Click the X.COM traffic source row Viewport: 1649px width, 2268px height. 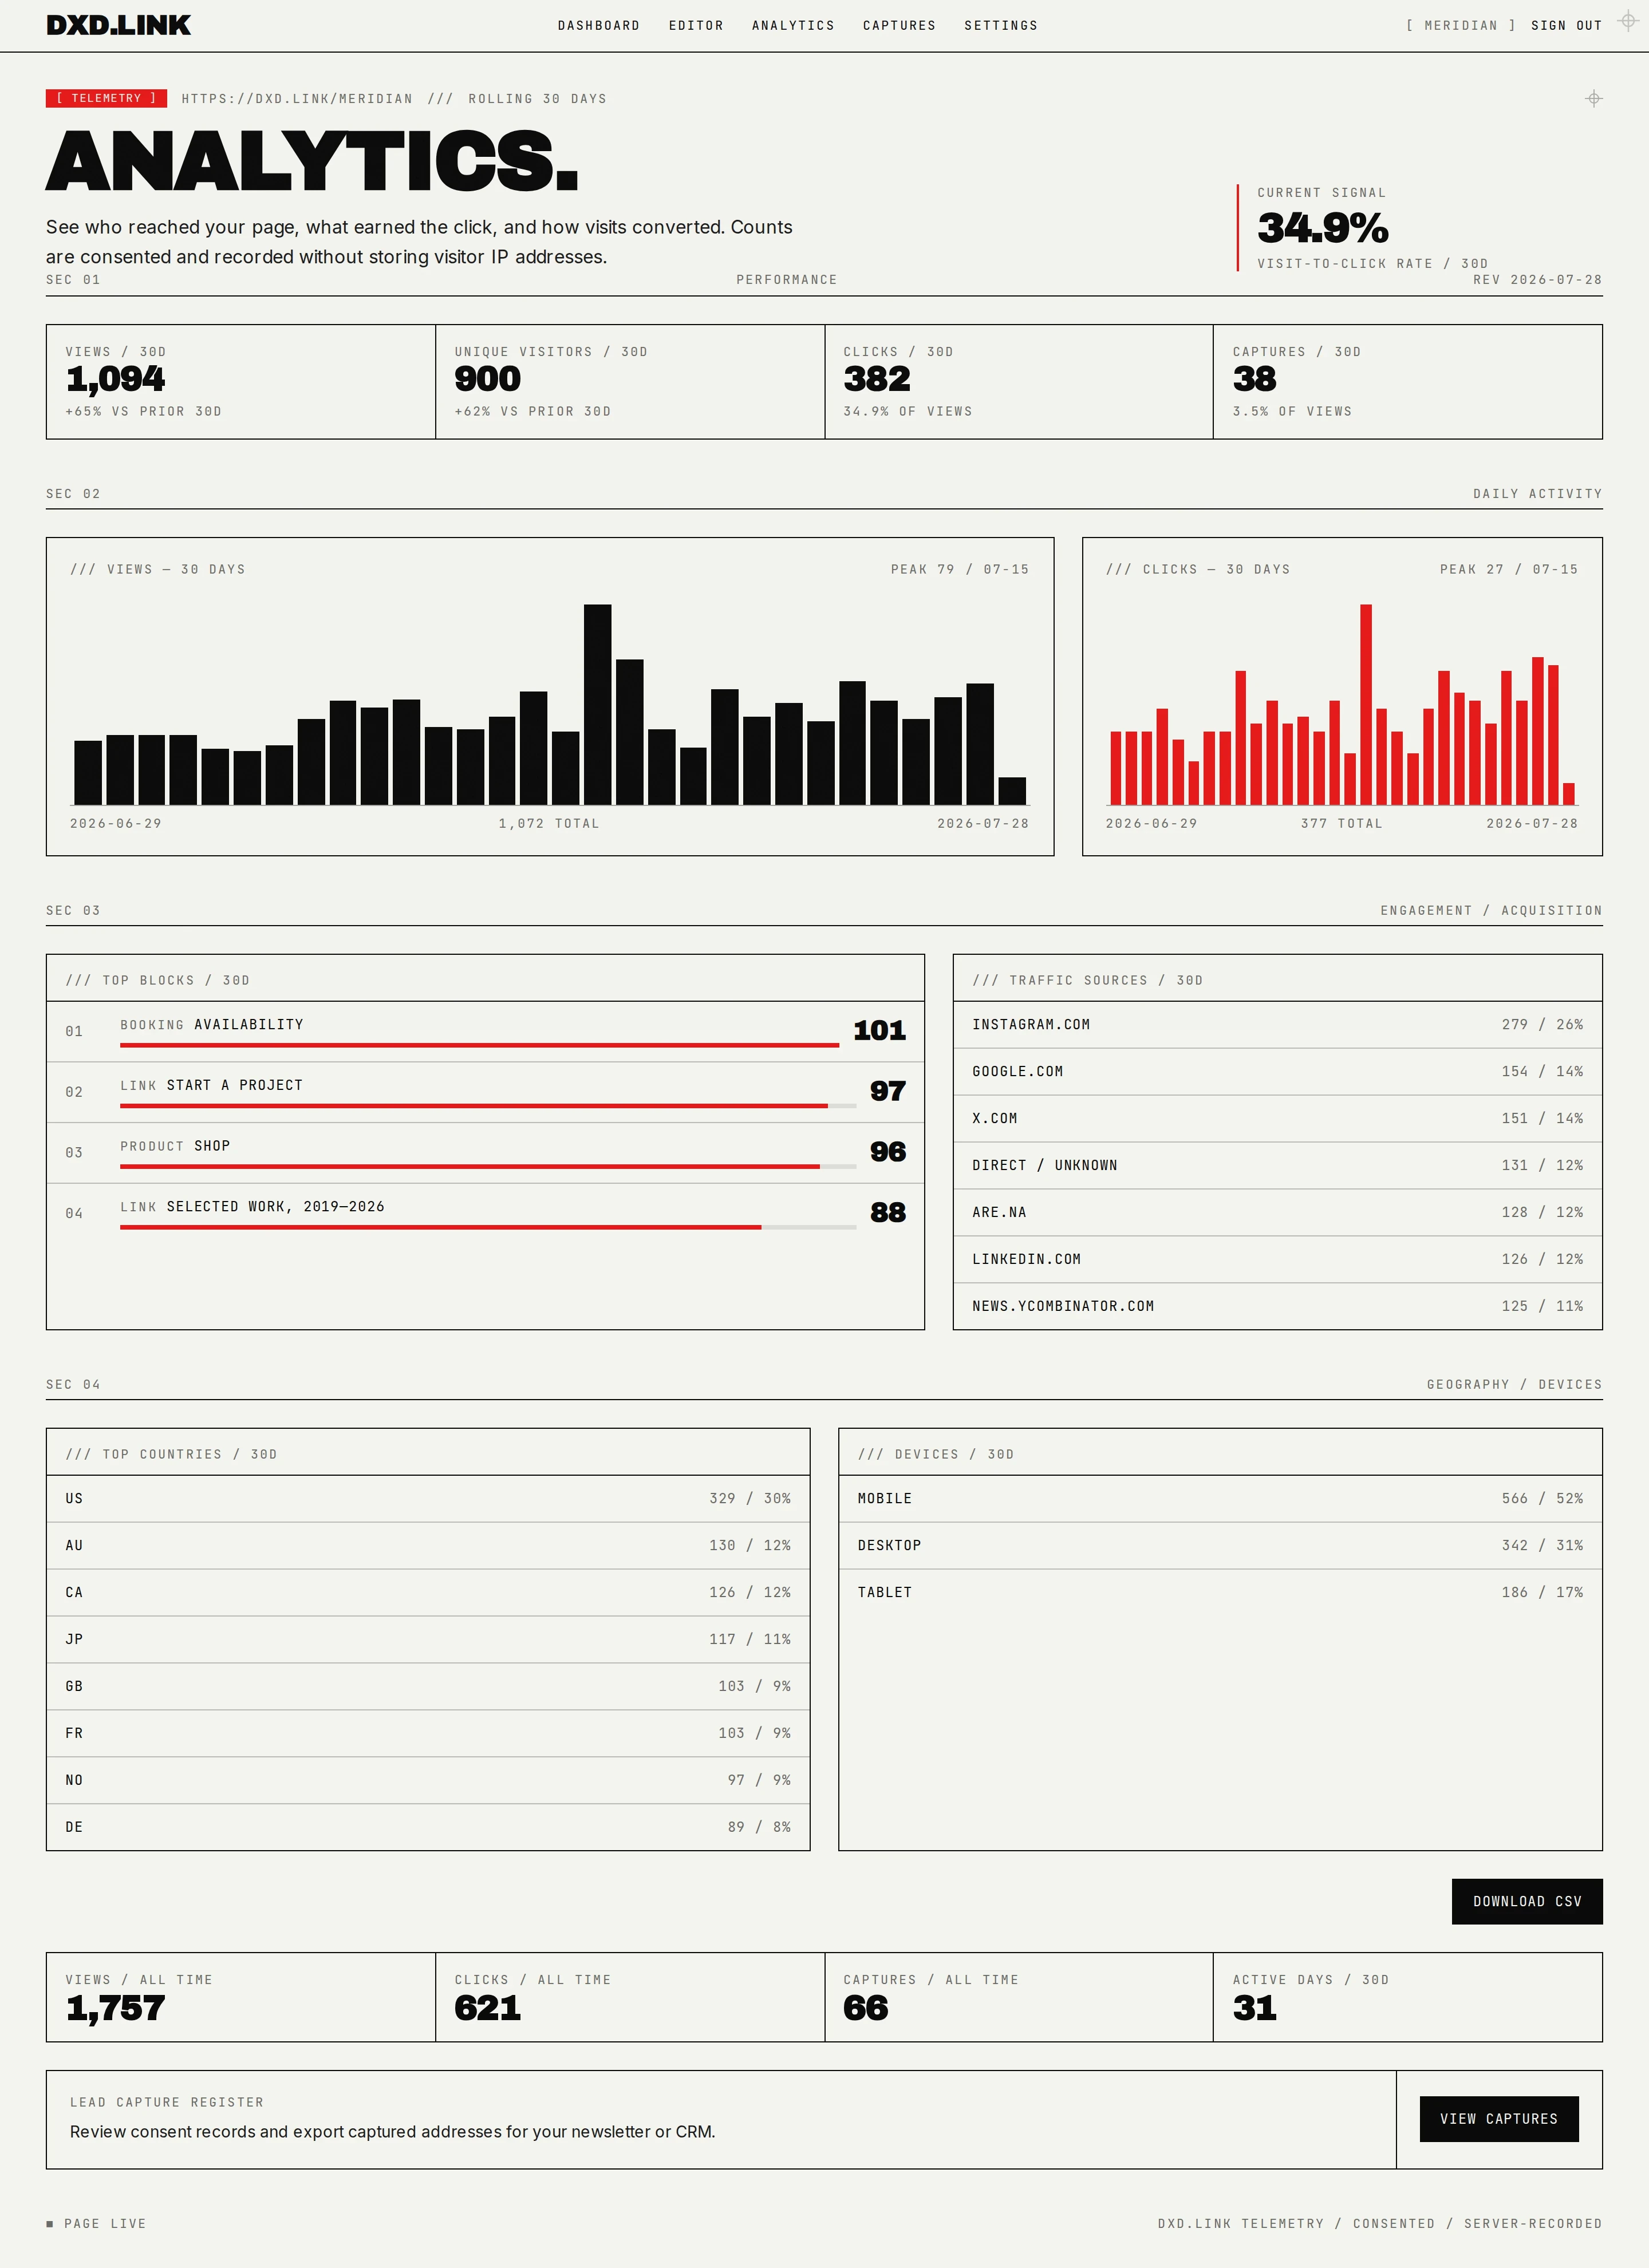[x=1277, y=1119]
